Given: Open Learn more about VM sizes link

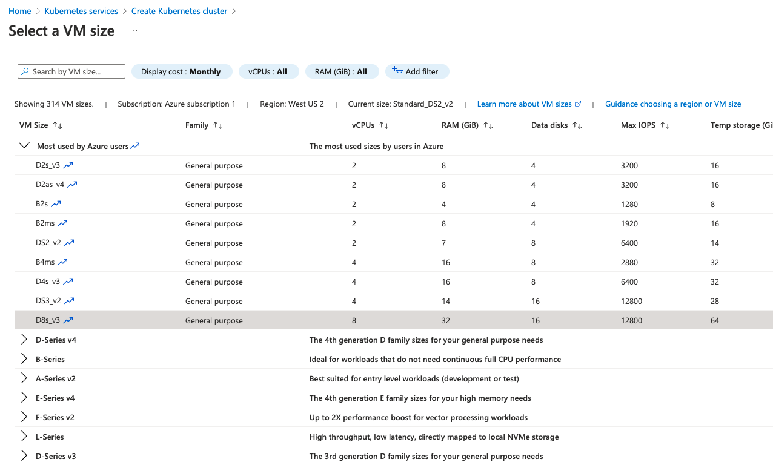Looking at the screenshot, I should (525, 104).
